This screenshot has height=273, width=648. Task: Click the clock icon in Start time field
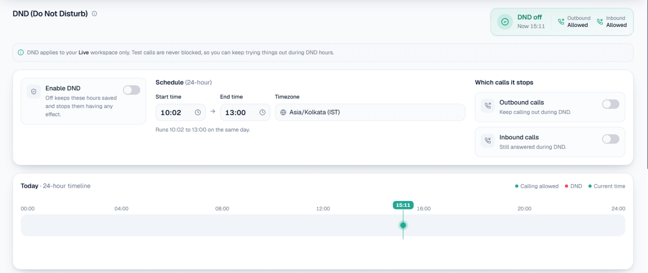click(x=198, y=113)
